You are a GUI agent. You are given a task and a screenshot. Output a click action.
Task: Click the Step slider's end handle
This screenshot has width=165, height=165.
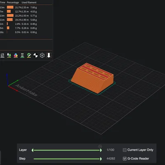click(101, 159)
